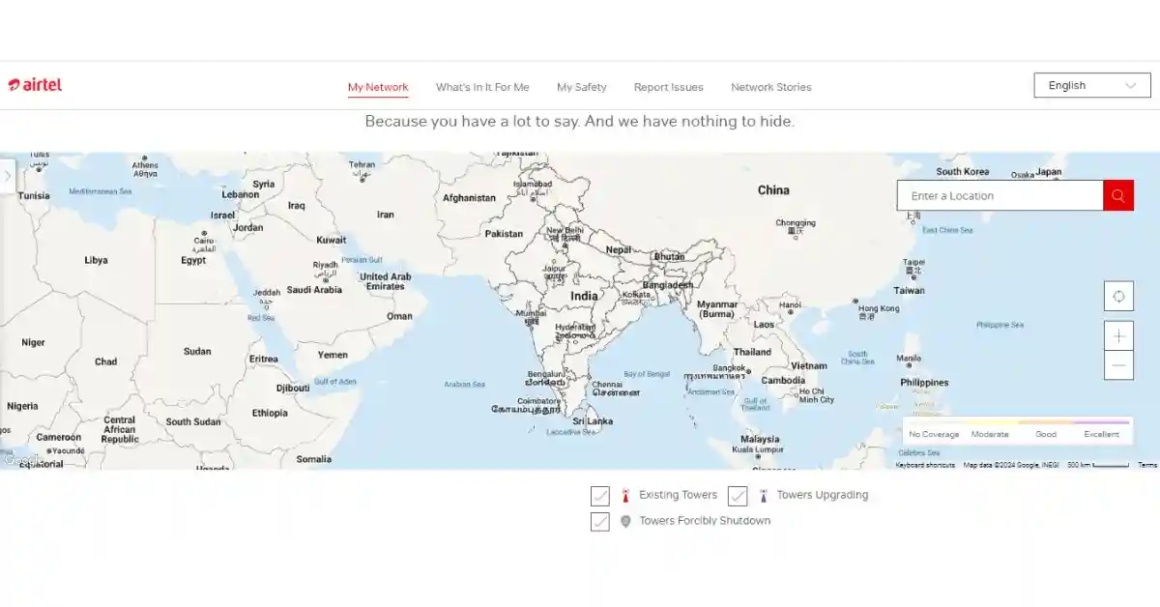Open the English language dropdown

(x=1092, y=85)
